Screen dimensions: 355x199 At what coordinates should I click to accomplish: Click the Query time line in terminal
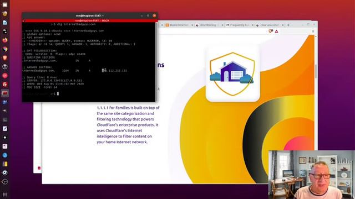click(39, 77)
